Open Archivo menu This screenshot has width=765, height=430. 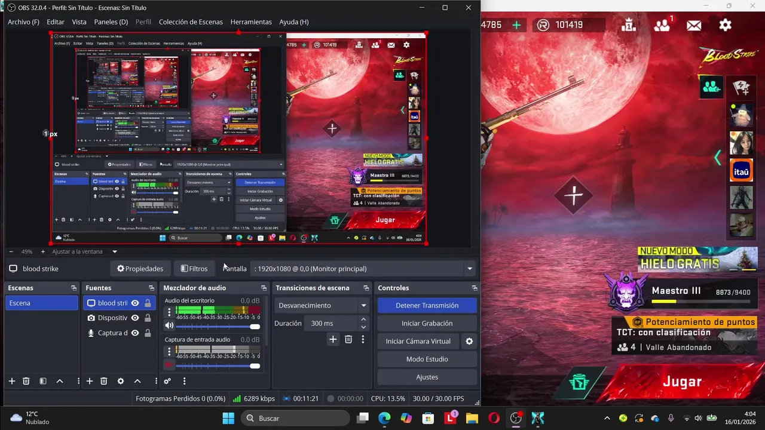click(x=23, y=21)
